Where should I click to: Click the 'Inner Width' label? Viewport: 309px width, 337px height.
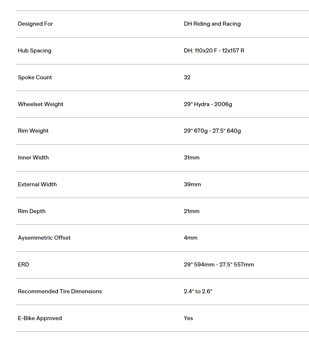pyautogui.click(x=33, y=157)
